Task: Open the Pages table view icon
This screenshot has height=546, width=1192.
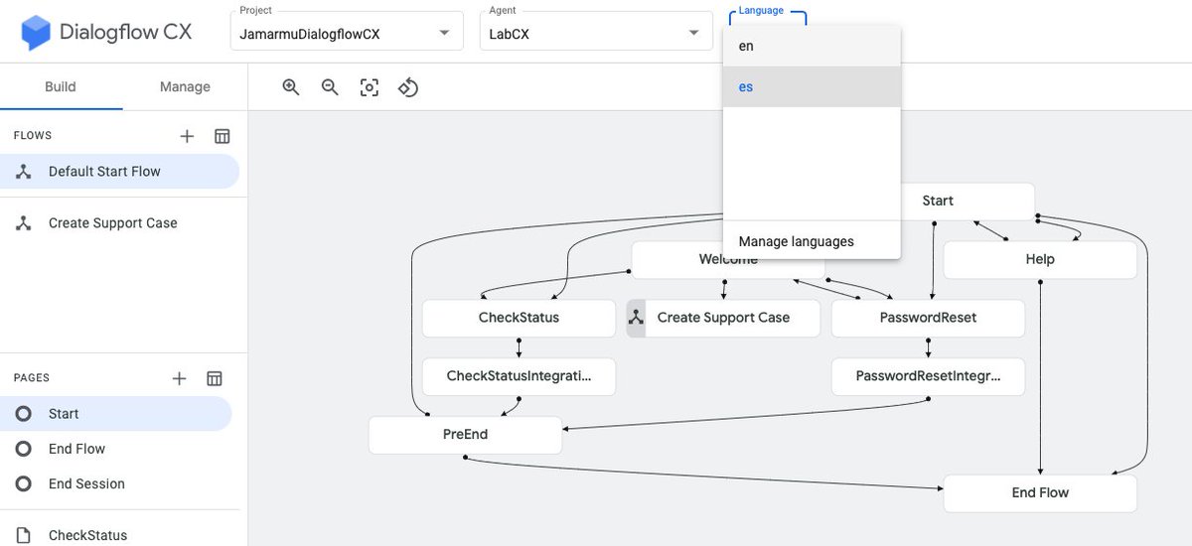Action: coord(214,378)
